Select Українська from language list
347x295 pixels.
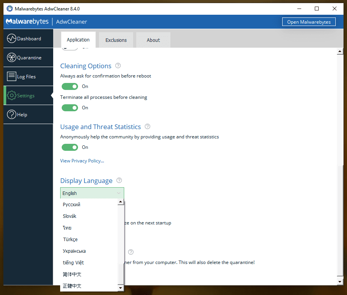(x=89, y=251)
